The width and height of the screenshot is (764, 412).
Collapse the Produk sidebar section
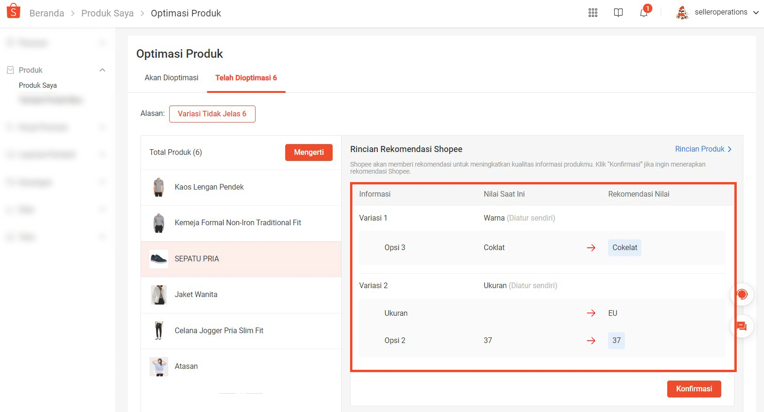tap(102, 70)
